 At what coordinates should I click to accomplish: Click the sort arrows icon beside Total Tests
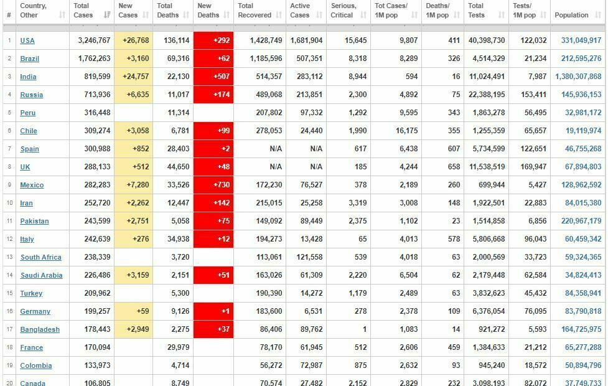click(x=500, y=15)
